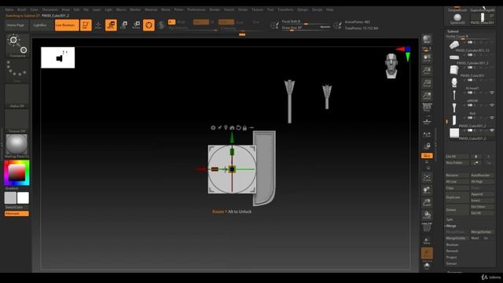Expand the Extract section

[451, 264]
